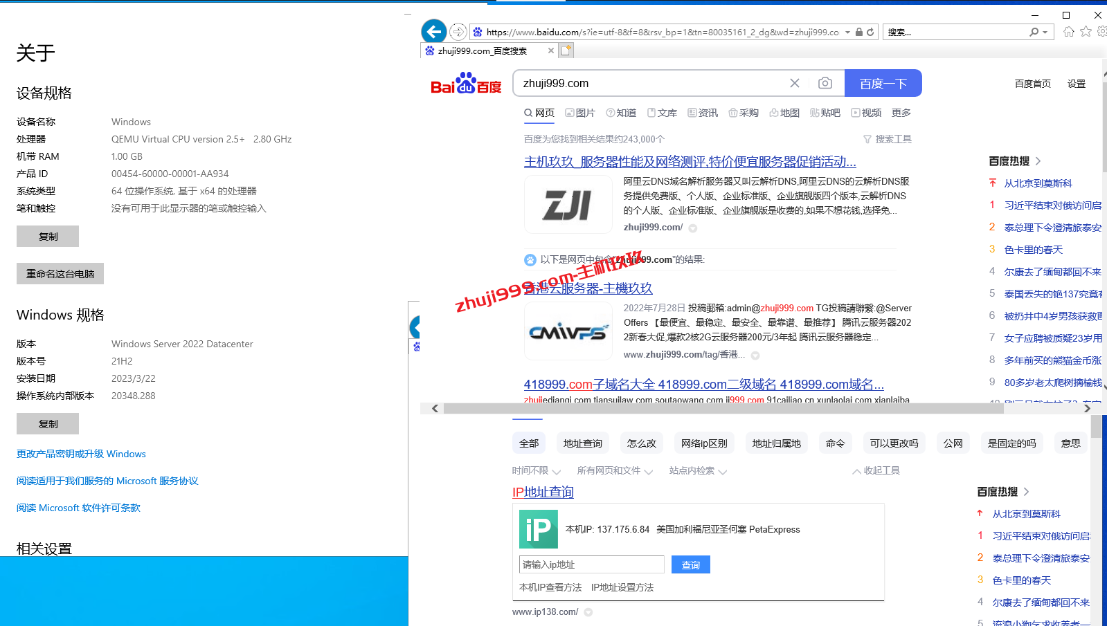Switch to the 地图 search tab
Image resolution: width=1107 pixels, height=626 pixels.
pos(784,113)
